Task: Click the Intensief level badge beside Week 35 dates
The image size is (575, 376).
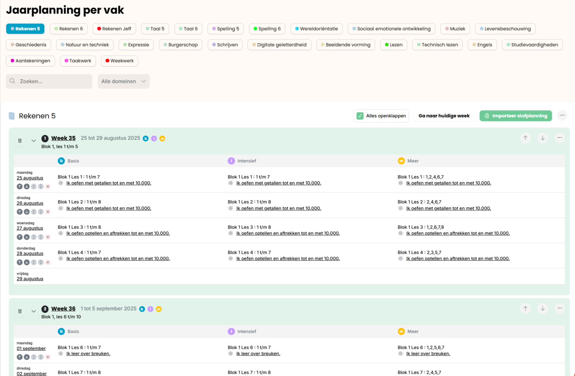Action: pos(154,139)
